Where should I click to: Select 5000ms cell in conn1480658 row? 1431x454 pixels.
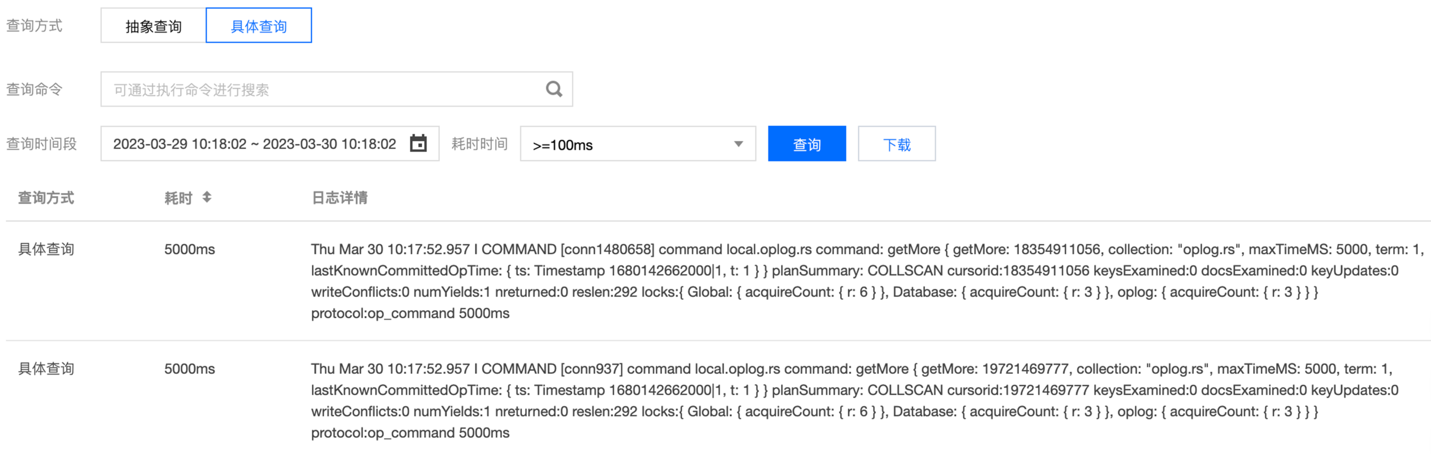(189, 249)
